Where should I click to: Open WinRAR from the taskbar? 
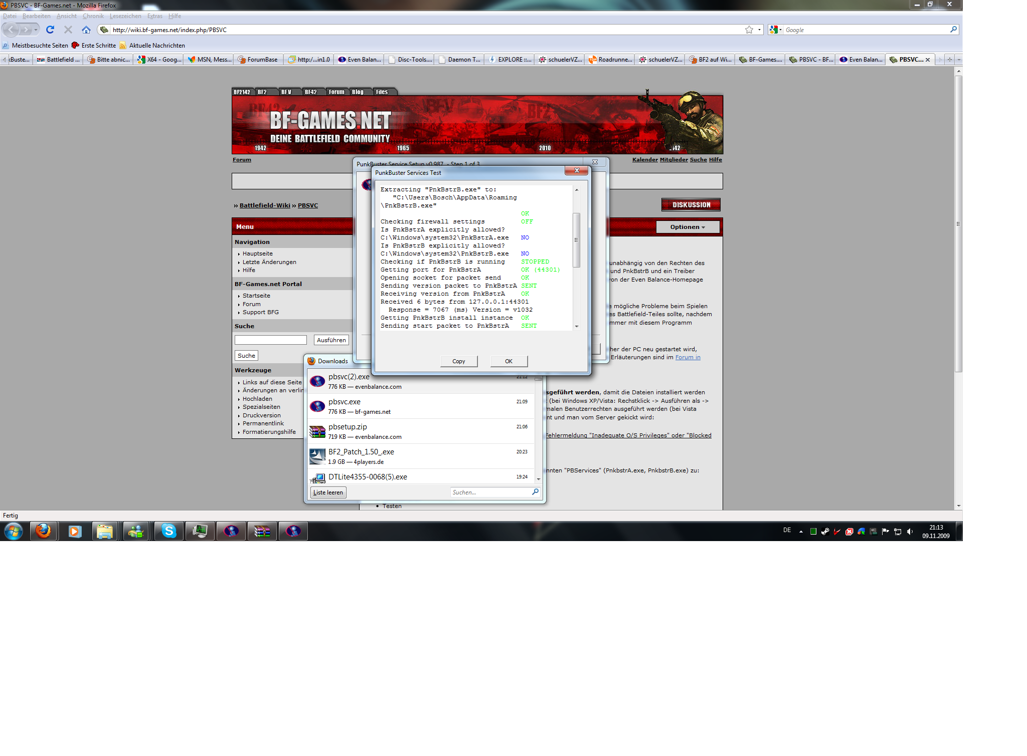coord(262,531)
